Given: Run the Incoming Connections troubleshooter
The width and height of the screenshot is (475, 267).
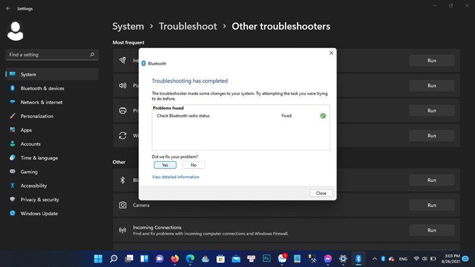Looking at the screenshot, I should pyautogui.click(x=432, y=230).
